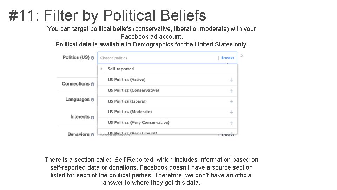
Task: Choose the US Politics (Liberal) entry
Action: 127,101
